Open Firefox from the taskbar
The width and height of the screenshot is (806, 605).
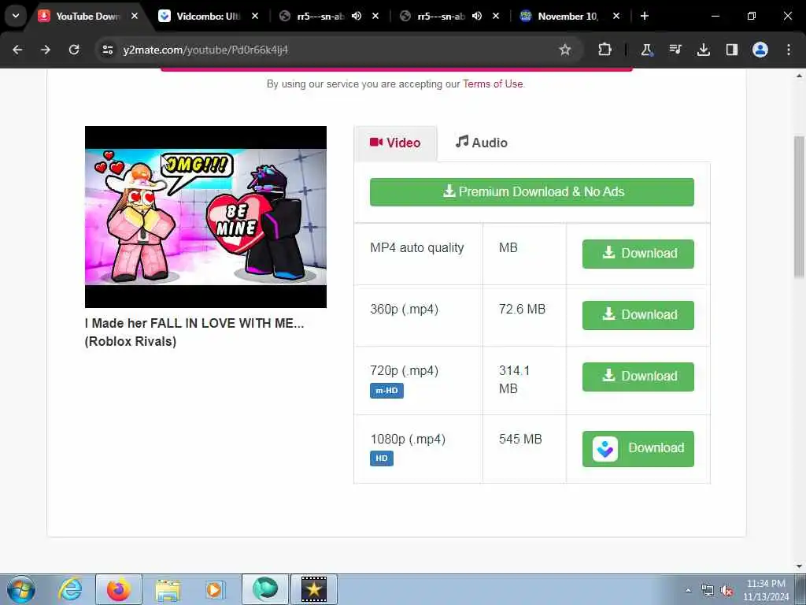pyautogui.click(x=118, y=589)
